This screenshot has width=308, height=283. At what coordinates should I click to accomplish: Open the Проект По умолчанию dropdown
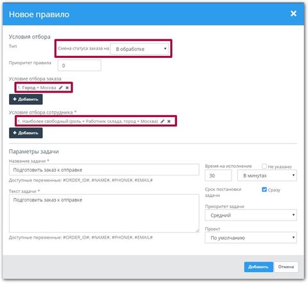[x=251, y=237]
